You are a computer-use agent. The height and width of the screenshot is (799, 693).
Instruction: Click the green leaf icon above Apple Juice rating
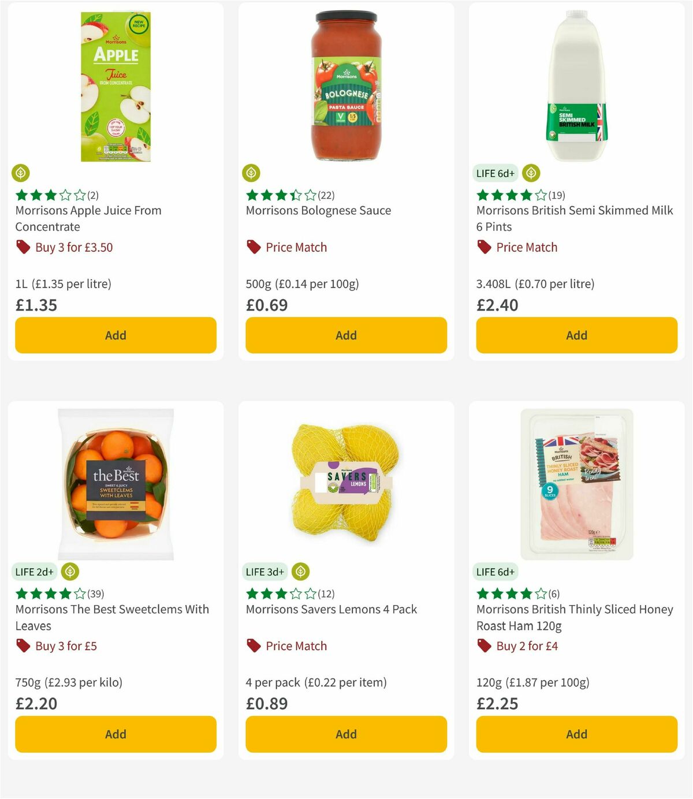click(x=21, y=173)
